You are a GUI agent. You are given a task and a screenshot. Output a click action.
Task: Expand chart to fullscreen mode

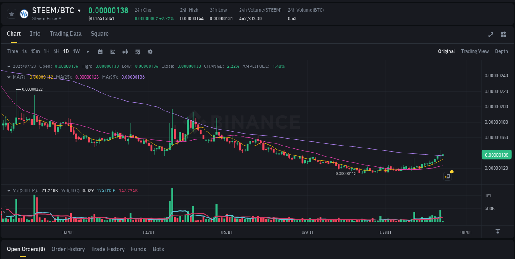491,35
